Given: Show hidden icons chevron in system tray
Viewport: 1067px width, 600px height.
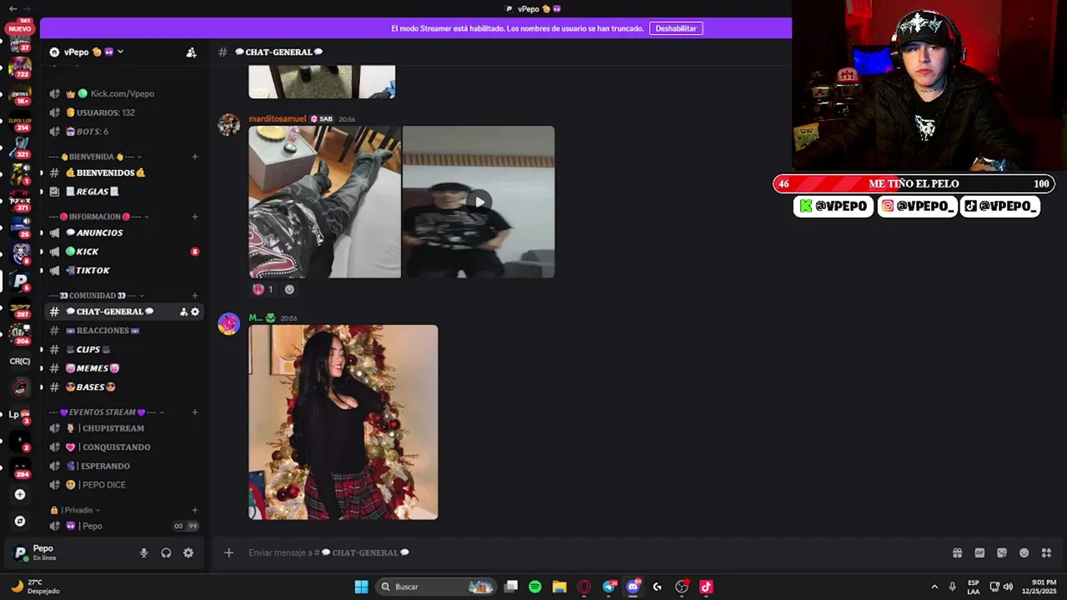Looking at the screenshot, I should pyautogui.click(x=934, y=587).
